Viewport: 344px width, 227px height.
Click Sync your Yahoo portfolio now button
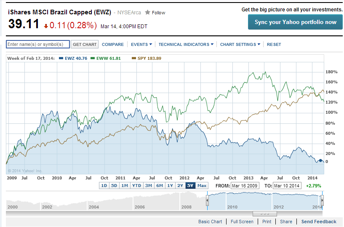(x=295, y=22)
